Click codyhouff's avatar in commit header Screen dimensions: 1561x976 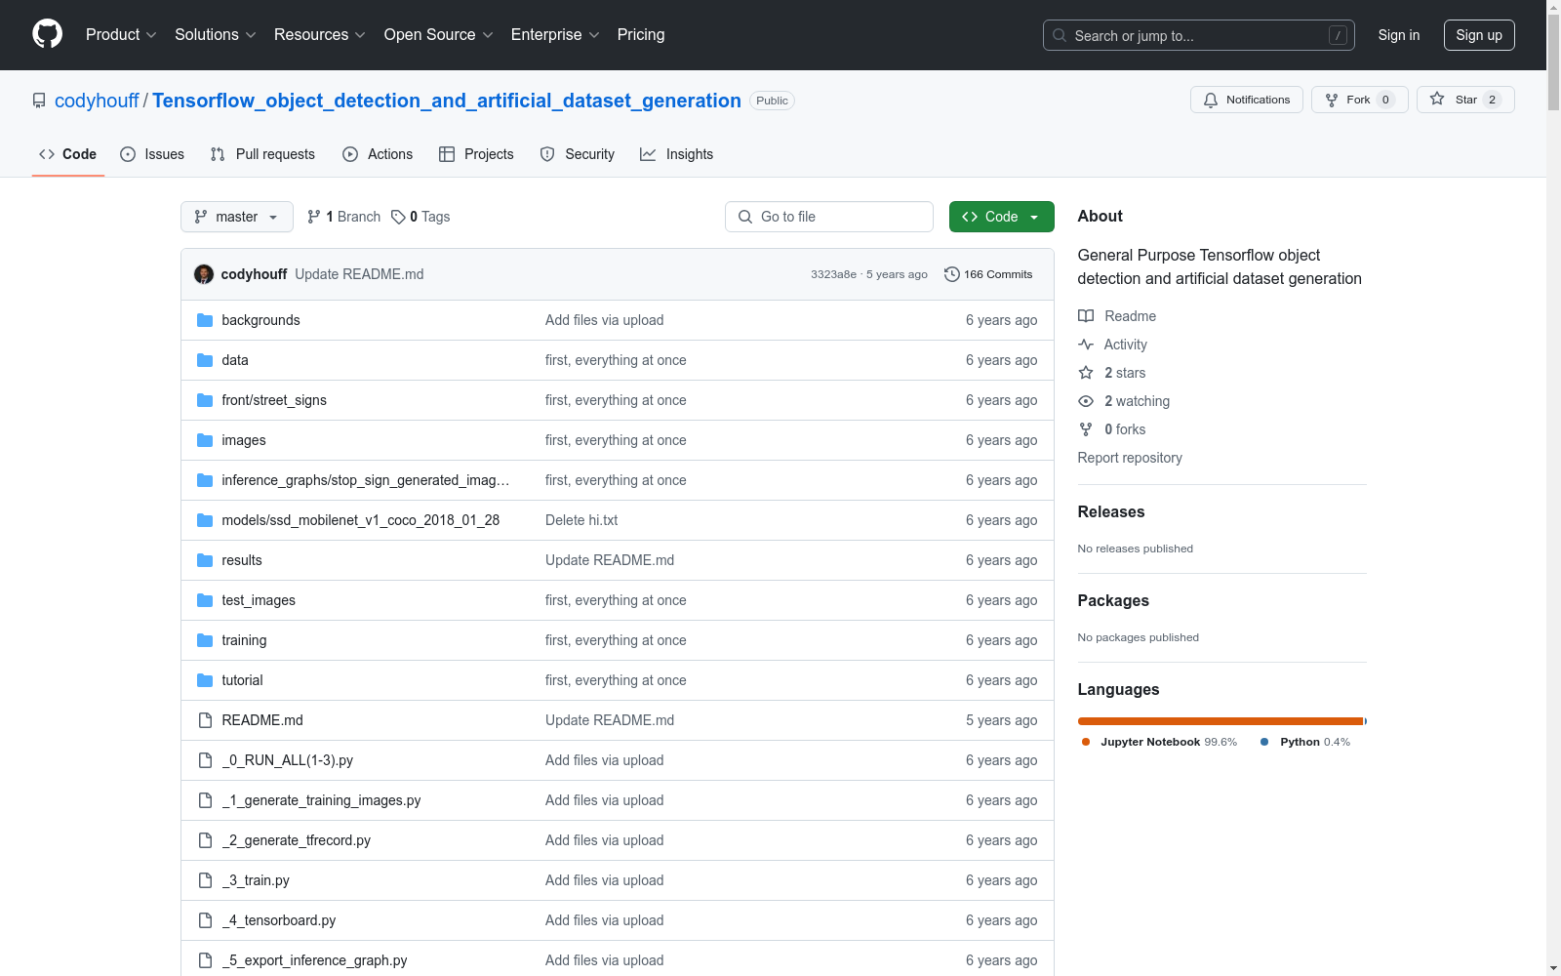pyautogui.click(x=204, y=274)
